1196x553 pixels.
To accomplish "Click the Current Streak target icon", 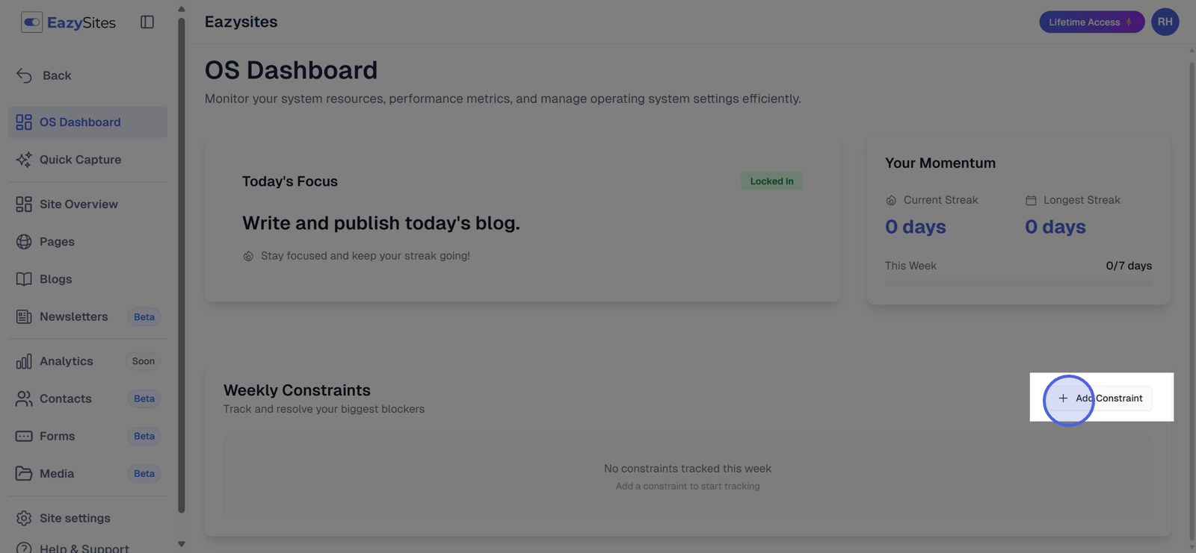I will click(890, 199).
